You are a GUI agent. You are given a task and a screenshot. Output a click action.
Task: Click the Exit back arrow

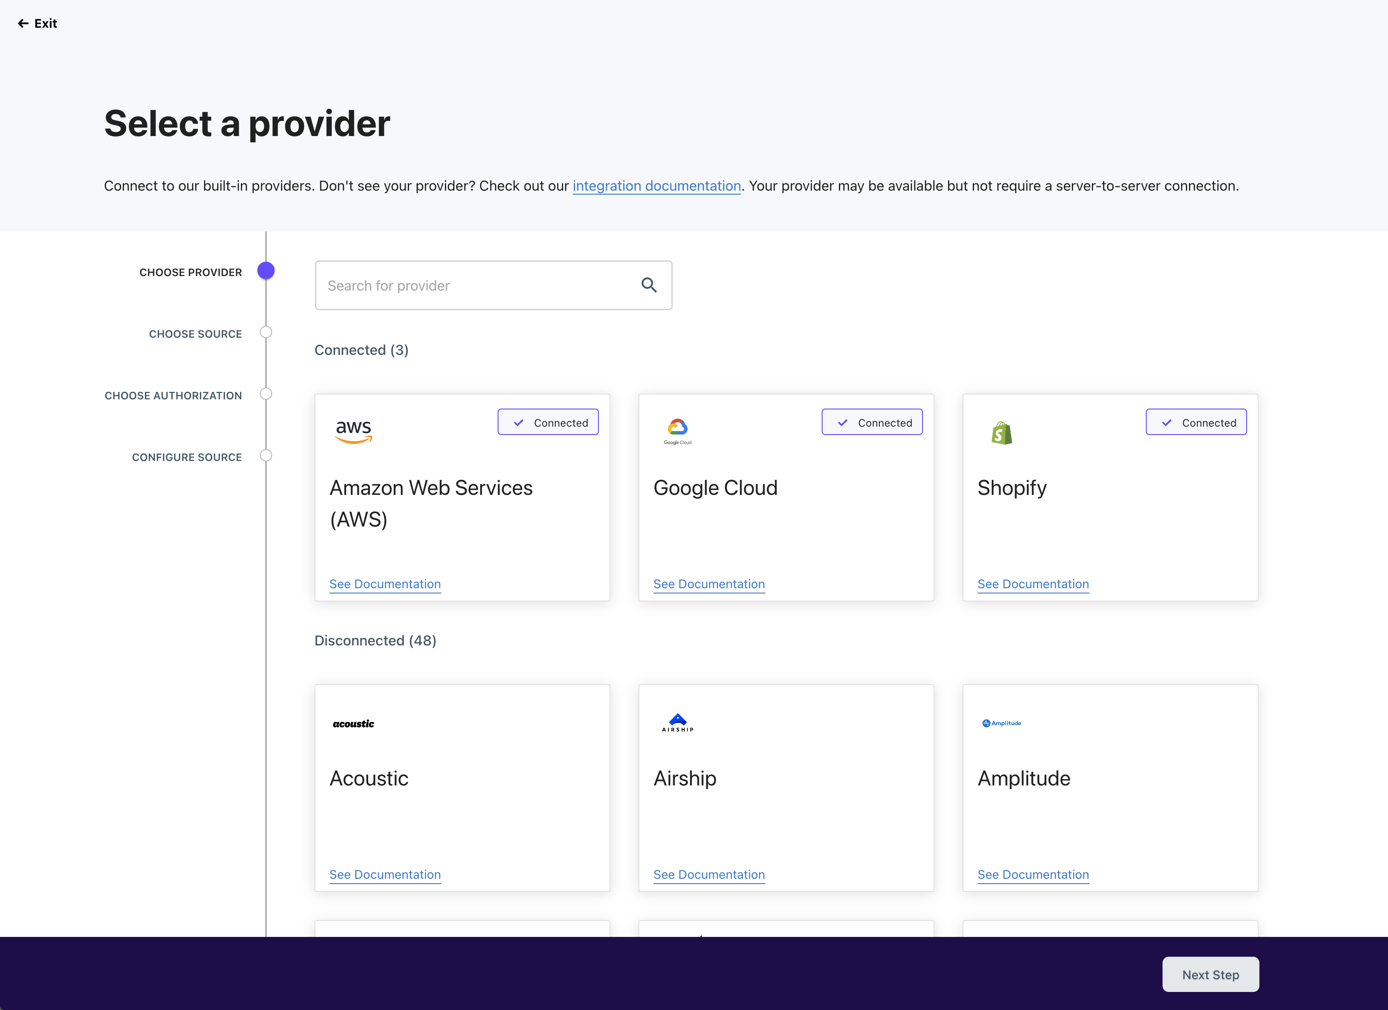pyautogui.click(x=23, y=23)
